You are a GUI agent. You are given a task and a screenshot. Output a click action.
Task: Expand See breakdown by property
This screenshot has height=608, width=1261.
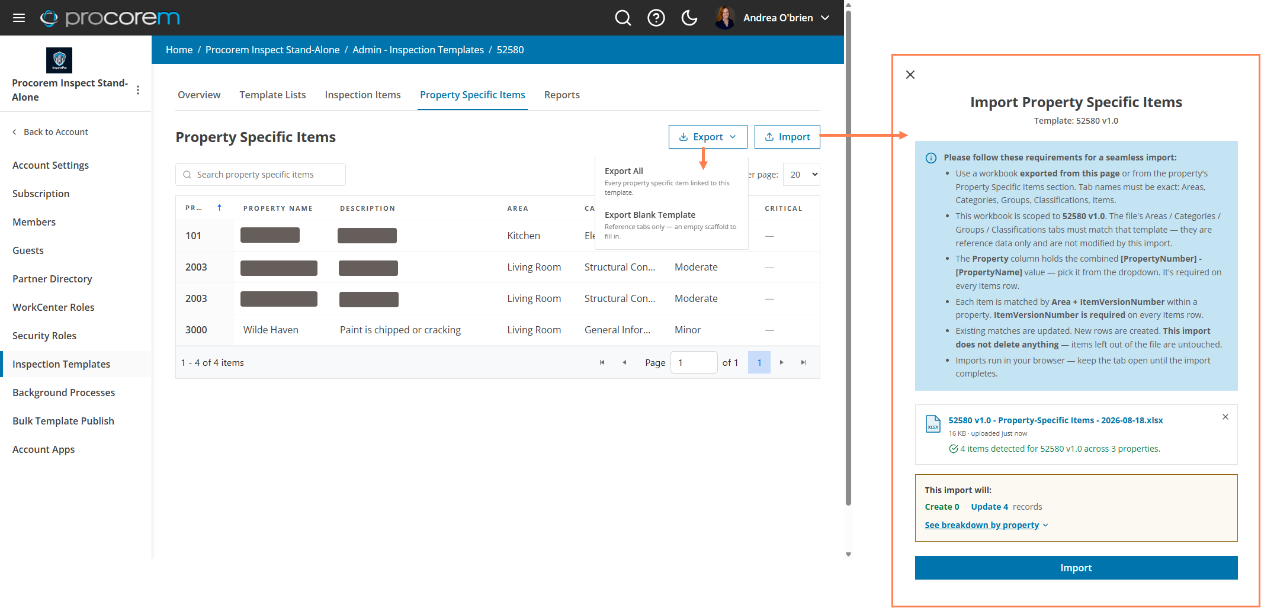point(986,525)
